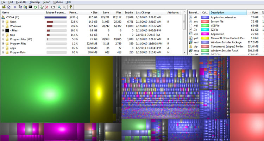
Task: Select the 'Compressed (zipped) Folder' description
Action: [227, 47]
